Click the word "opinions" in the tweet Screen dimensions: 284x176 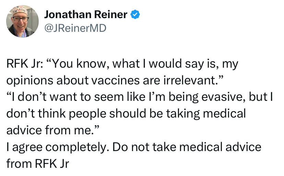coord(30,81)
